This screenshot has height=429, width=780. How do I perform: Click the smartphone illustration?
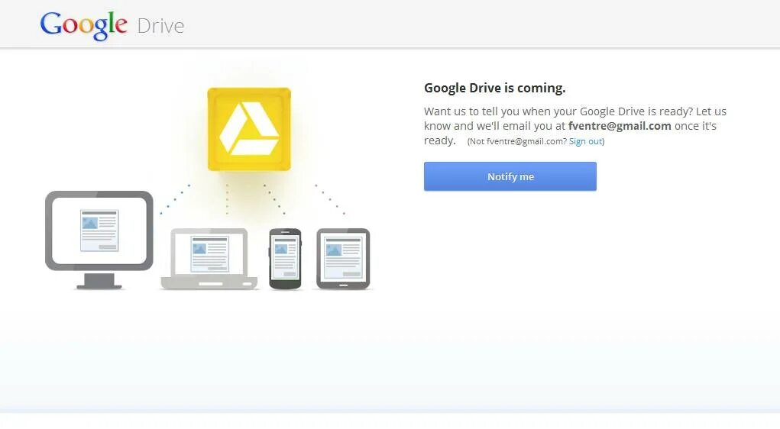pyautogui.click(x=285, y=259)
